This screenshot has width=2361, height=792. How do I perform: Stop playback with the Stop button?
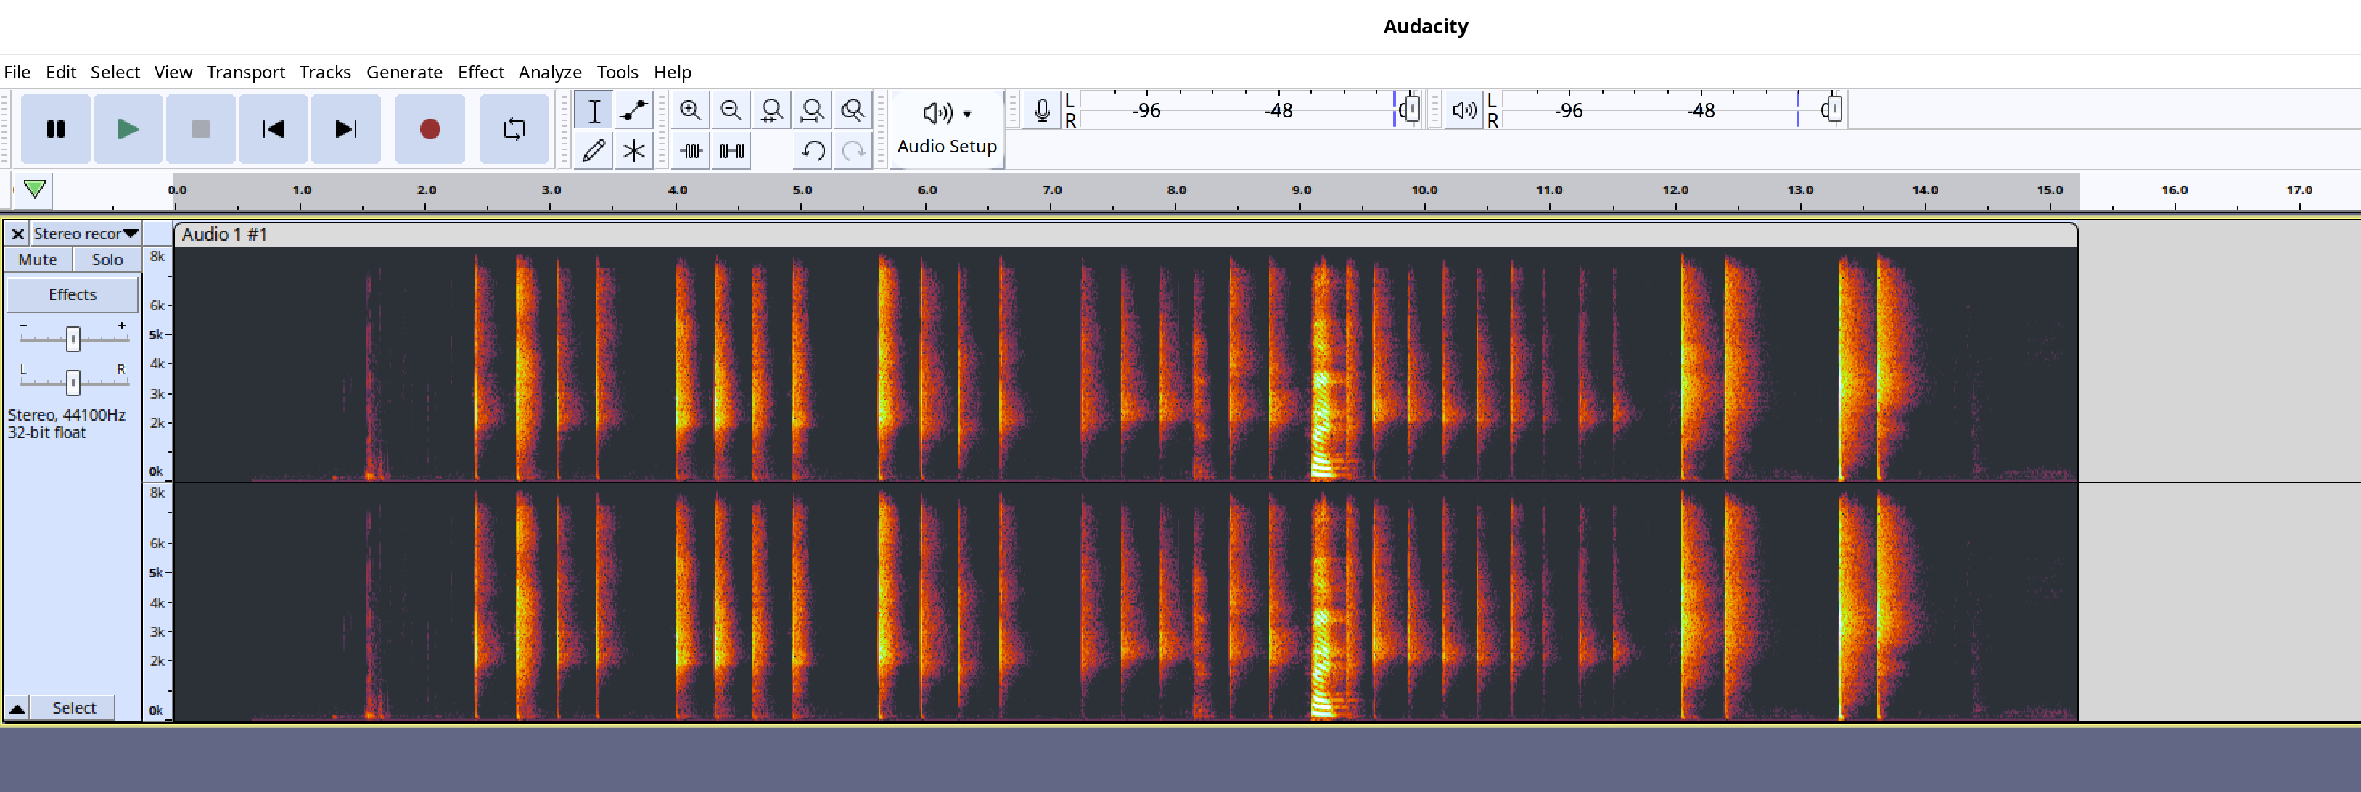click(x=201, y=129)
